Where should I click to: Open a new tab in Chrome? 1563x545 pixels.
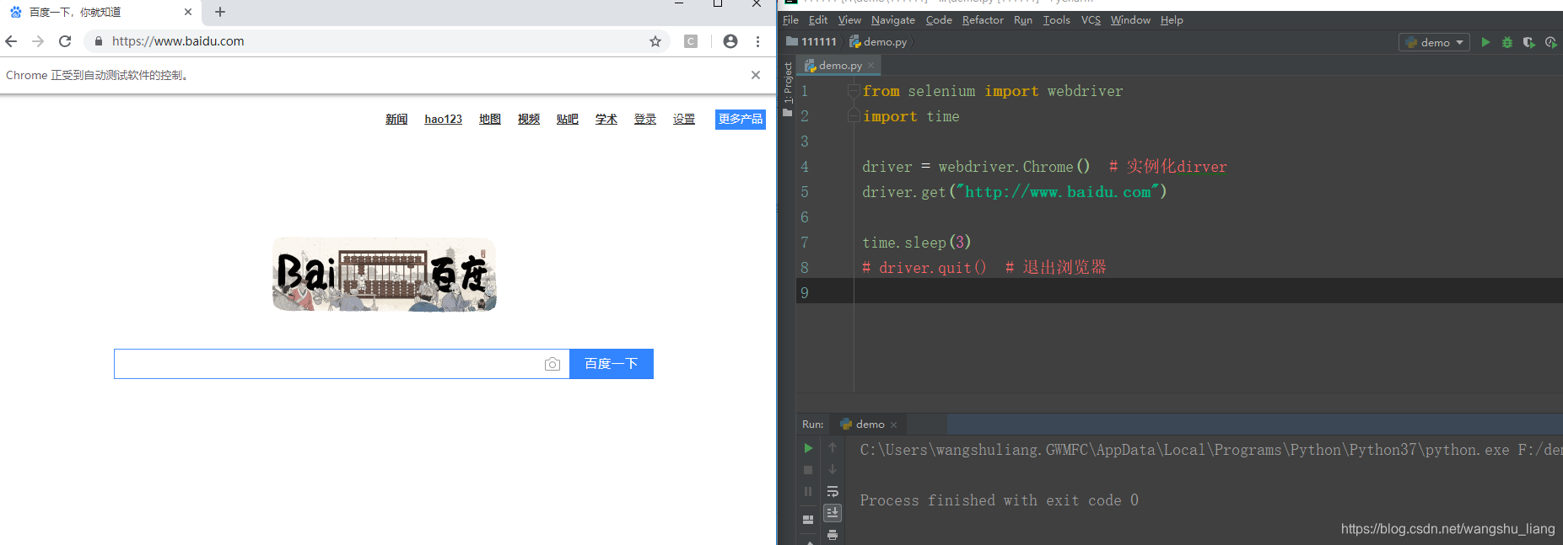click(220, 12)
